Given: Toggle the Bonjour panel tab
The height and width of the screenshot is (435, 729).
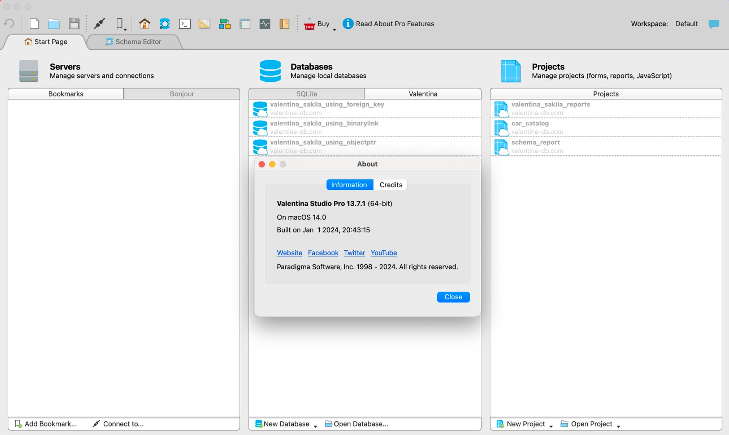Looking at the screenshot, I should [182, 94].
